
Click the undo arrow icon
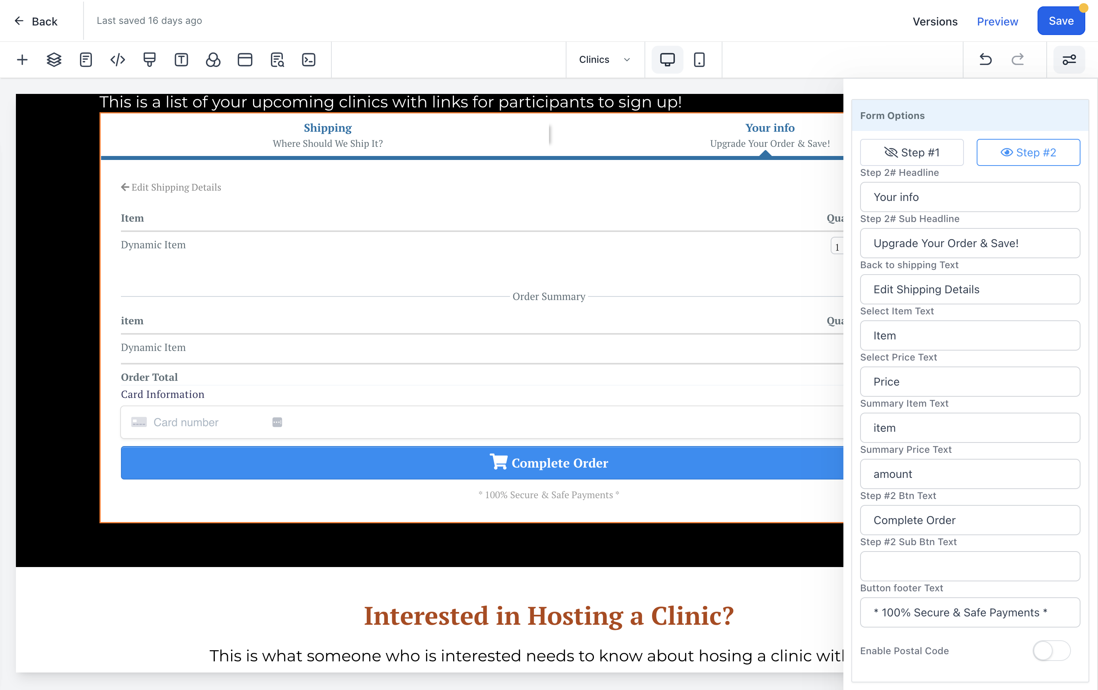click(985, 60)
